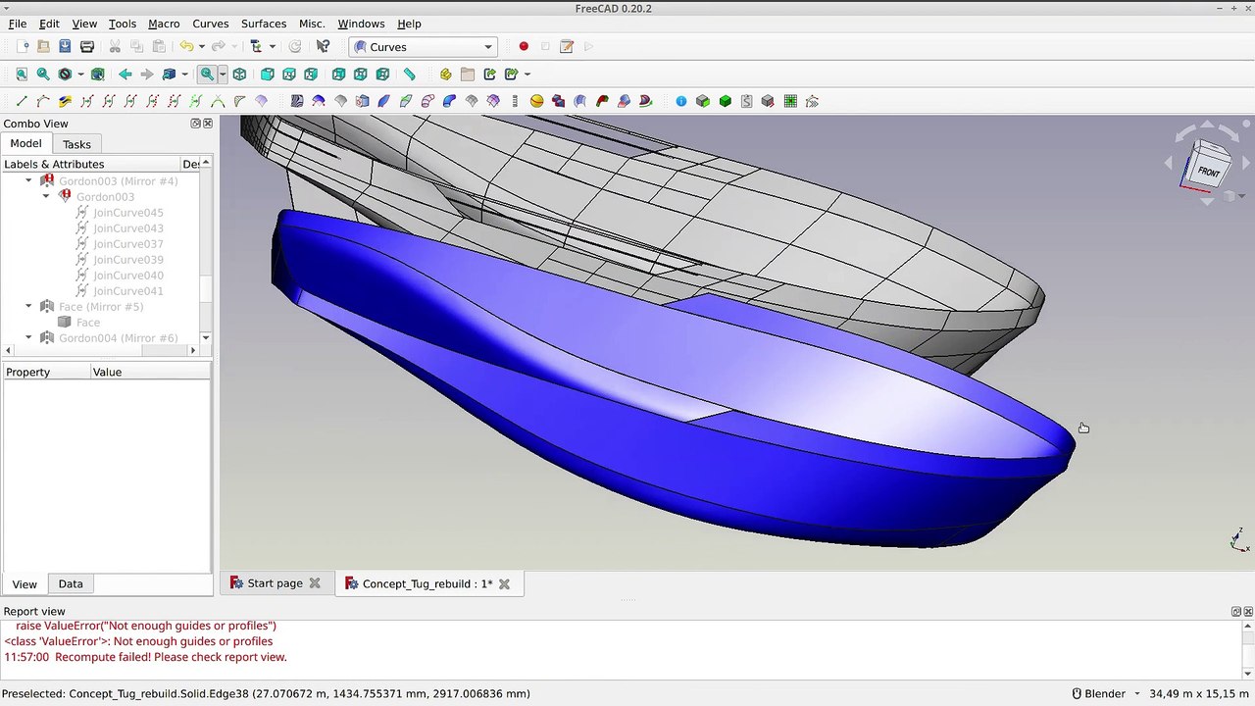The height and width of the screenshot is (706, 1255).
Task: Collapse the Face (Mirror #5) tree node
Action: (x=28, y=306)
